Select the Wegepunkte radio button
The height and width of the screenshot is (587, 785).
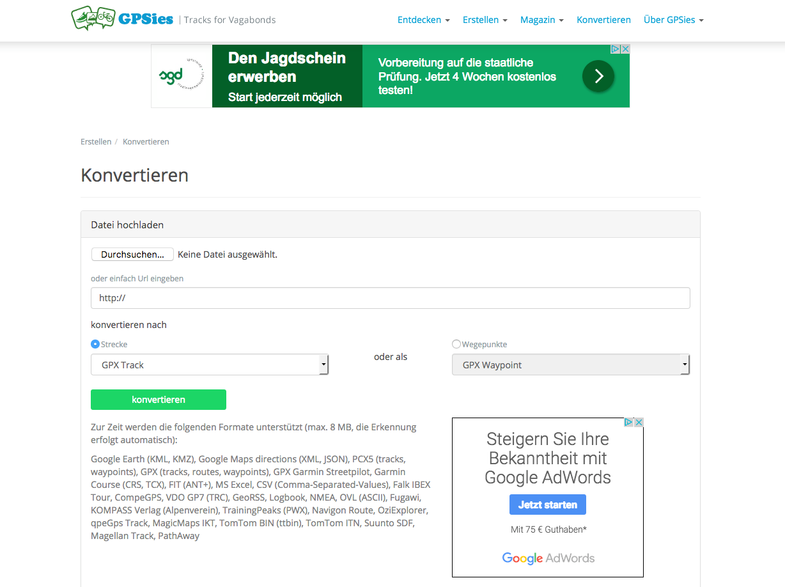(x=456, y=344)
